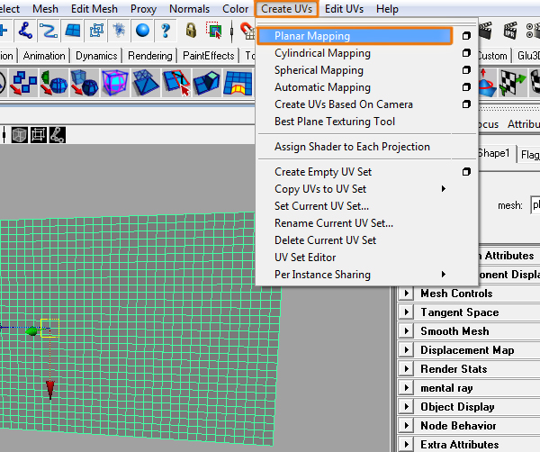Click the red Y-axis manipulator arrow
This screenshot has height=452, width=540.
50,390
